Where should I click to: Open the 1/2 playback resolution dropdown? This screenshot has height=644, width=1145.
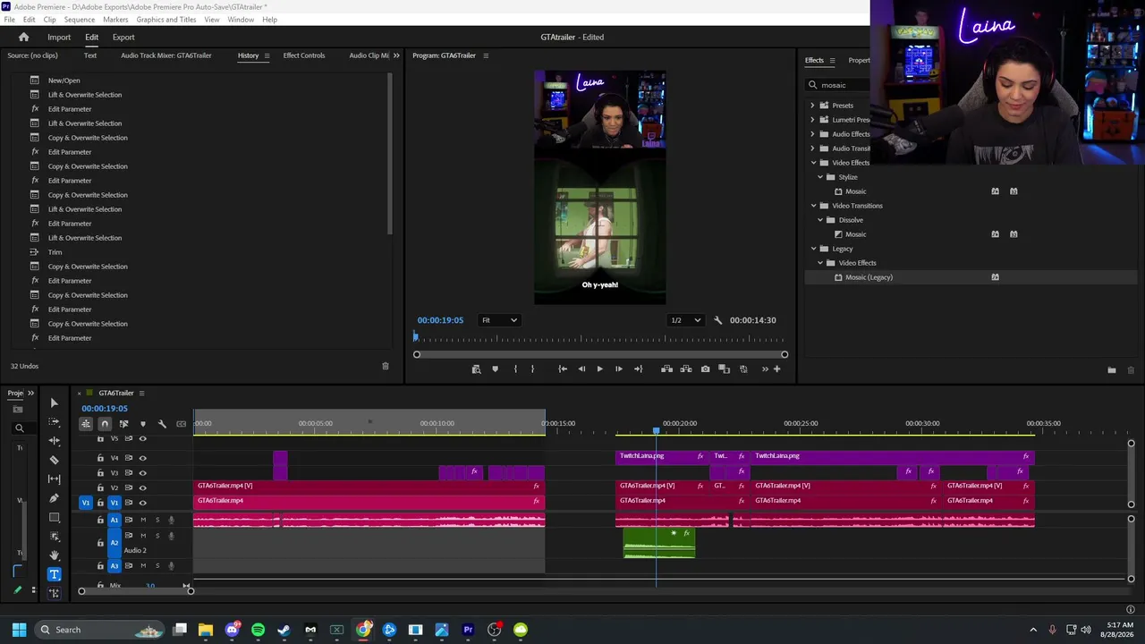point(686,320)
